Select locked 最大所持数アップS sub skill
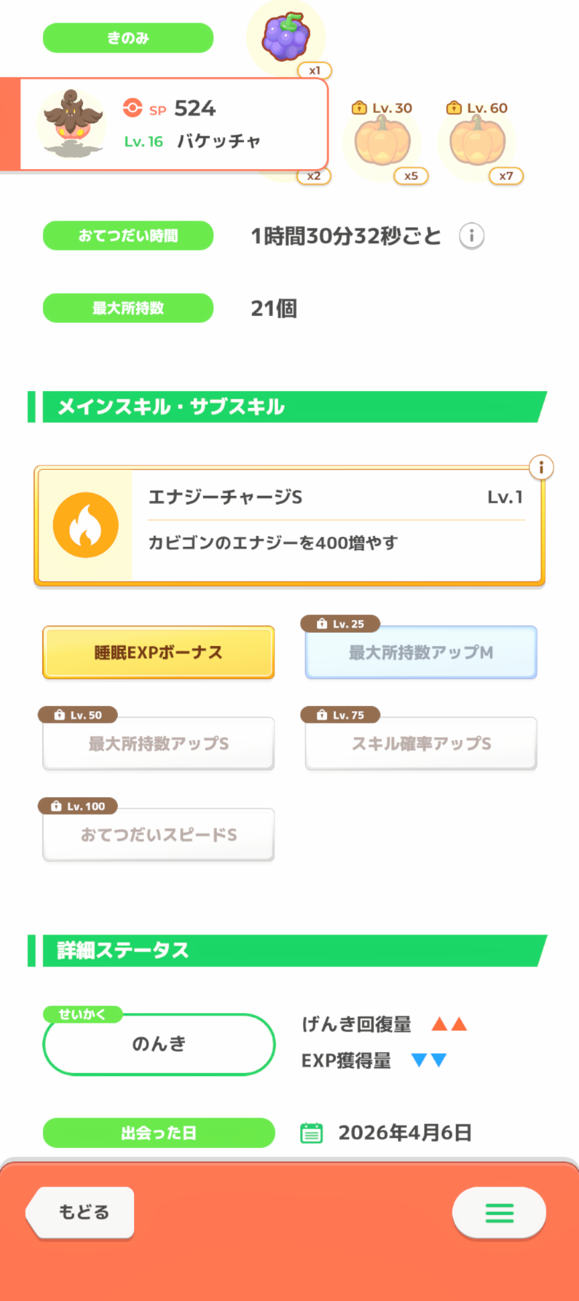The height and width of the screenshot is (1301, 579). pos(159,743)
